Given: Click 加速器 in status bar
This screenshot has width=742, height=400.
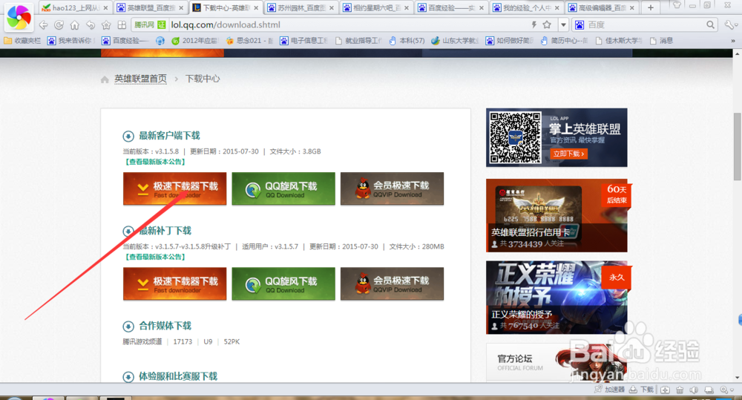Looking at the screenshot, I should point(610,390).
